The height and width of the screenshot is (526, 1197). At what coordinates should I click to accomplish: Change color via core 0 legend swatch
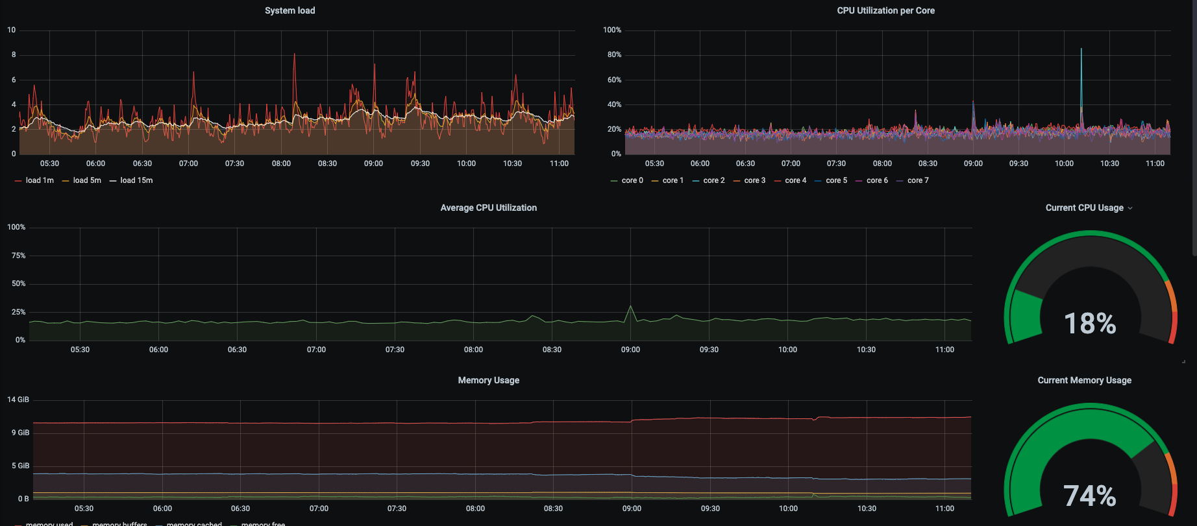pos(614,181)
